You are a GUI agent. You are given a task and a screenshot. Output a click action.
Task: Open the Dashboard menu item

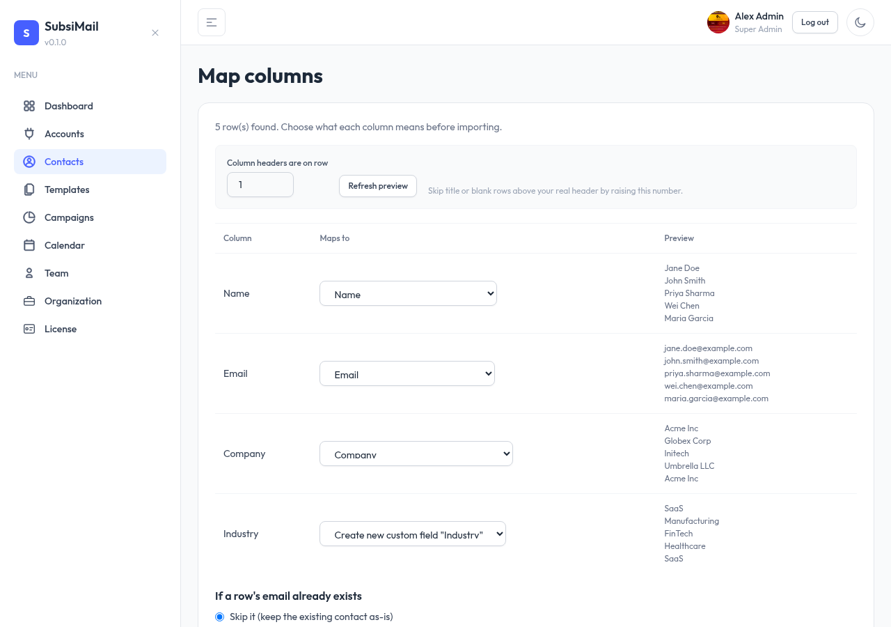point(90,106)
